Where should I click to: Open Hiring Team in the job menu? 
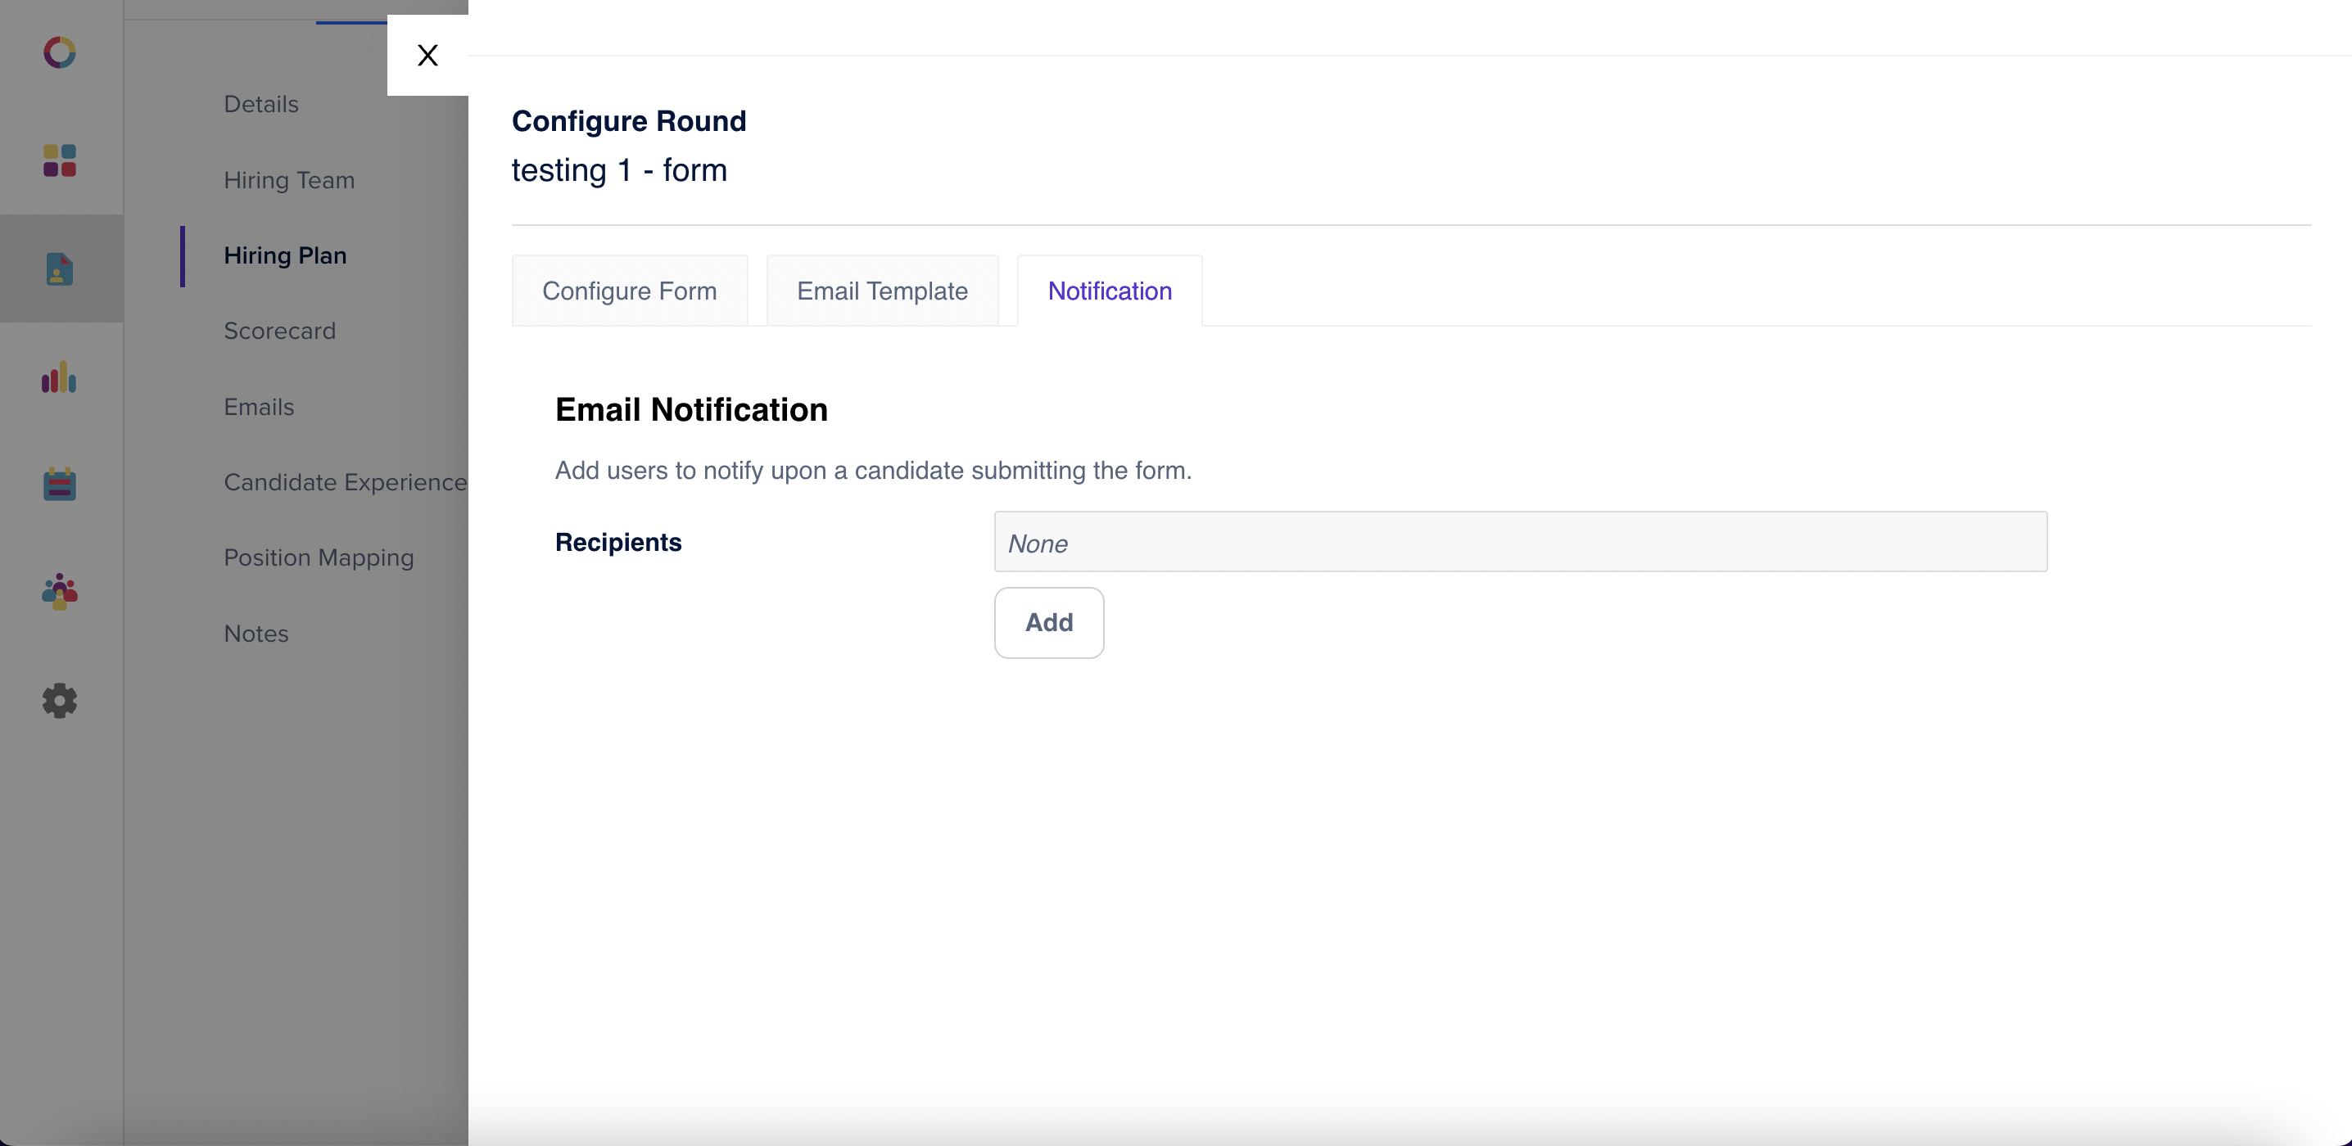289,180
